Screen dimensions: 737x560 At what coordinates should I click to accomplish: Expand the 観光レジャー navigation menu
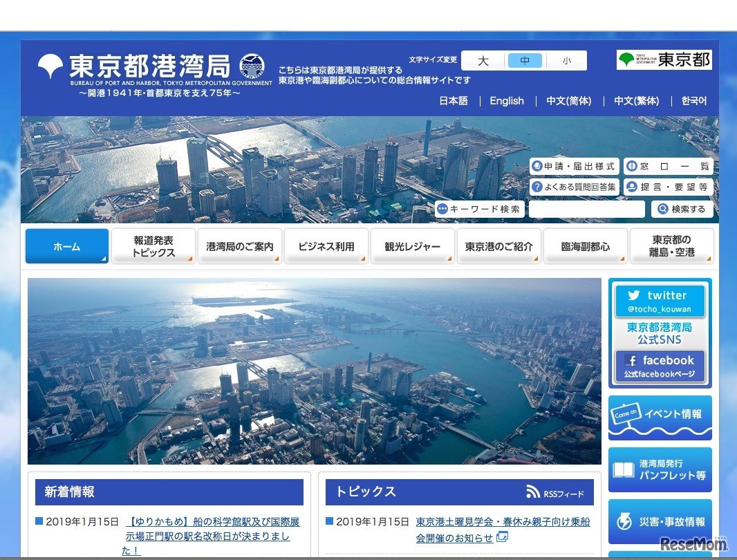click(x=412, y=245)
